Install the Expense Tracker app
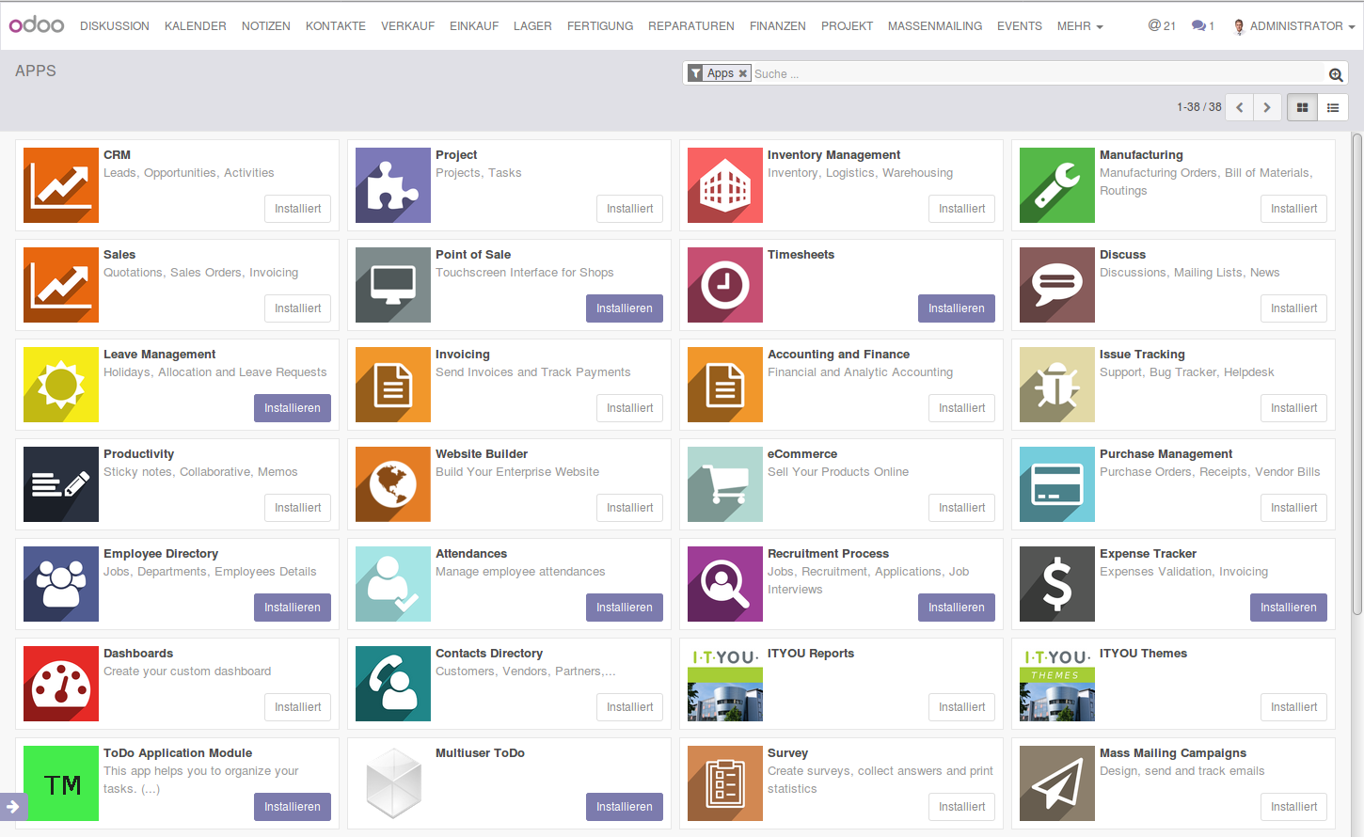This screenshot has height=837, width=1364. 1289,608
